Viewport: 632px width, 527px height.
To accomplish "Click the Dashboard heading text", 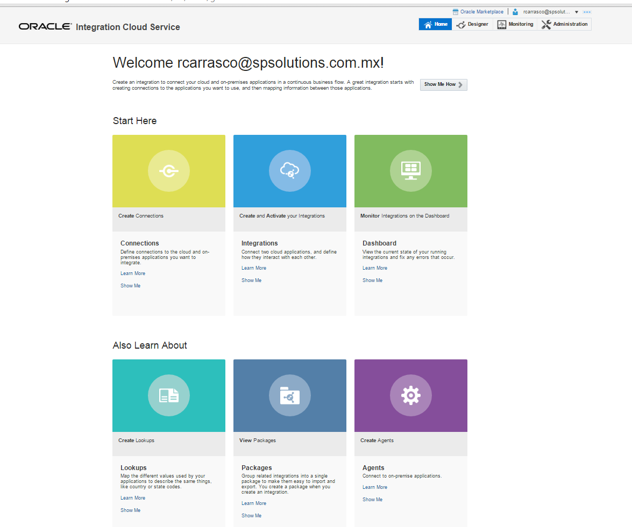I will (379, 243).
